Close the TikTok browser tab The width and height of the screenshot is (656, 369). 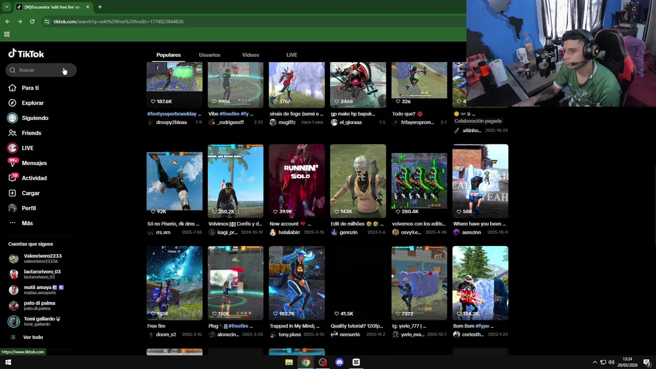[88, 7]
